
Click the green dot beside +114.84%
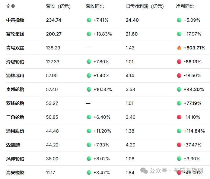(179, 131)
